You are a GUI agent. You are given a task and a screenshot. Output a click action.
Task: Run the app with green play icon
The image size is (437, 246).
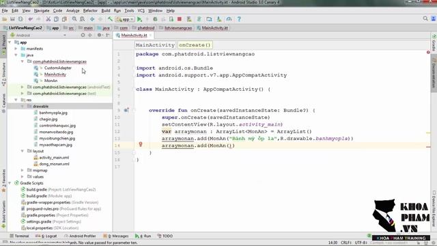click(x=139, y=19)
